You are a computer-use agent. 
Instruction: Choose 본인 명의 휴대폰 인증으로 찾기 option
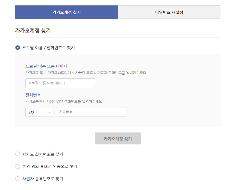(18, 166)
